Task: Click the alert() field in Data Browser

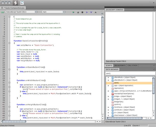Action: [x=130, y=73]
